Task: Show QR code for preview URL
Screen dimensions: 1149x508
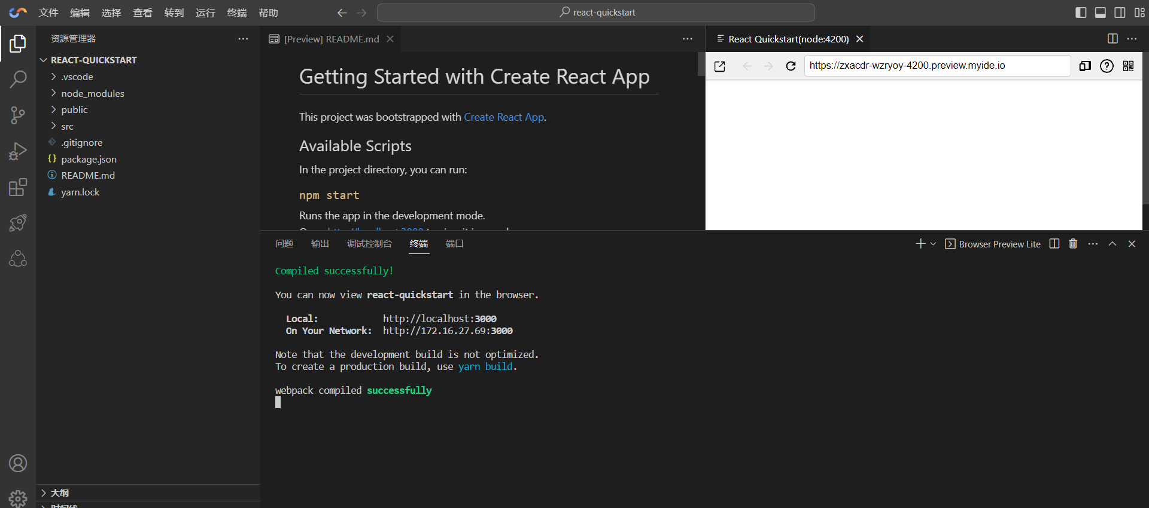Action: point(1128,66)
